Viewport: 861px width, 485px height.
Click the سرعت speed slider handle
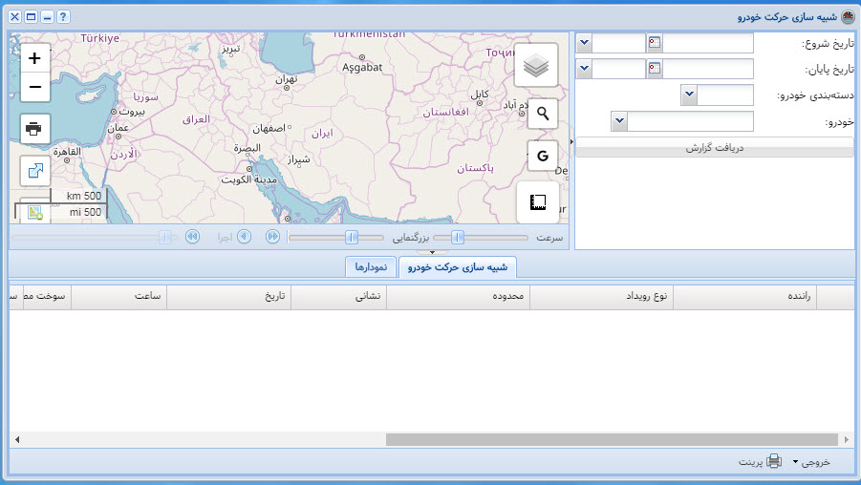(458, 237)
